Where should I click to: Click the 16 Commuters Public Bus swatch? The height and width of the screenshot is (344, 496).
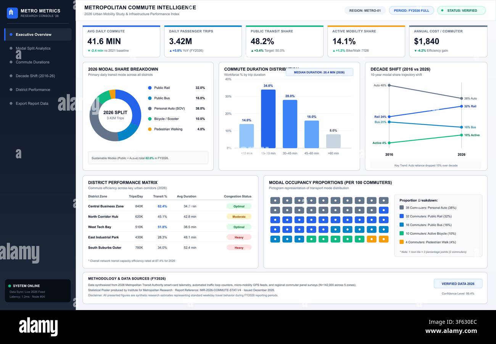401,225
